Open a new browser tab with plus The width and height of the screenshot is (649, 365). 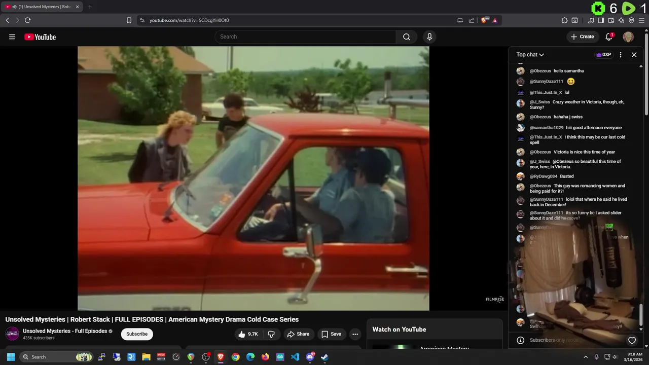[90, 7]
